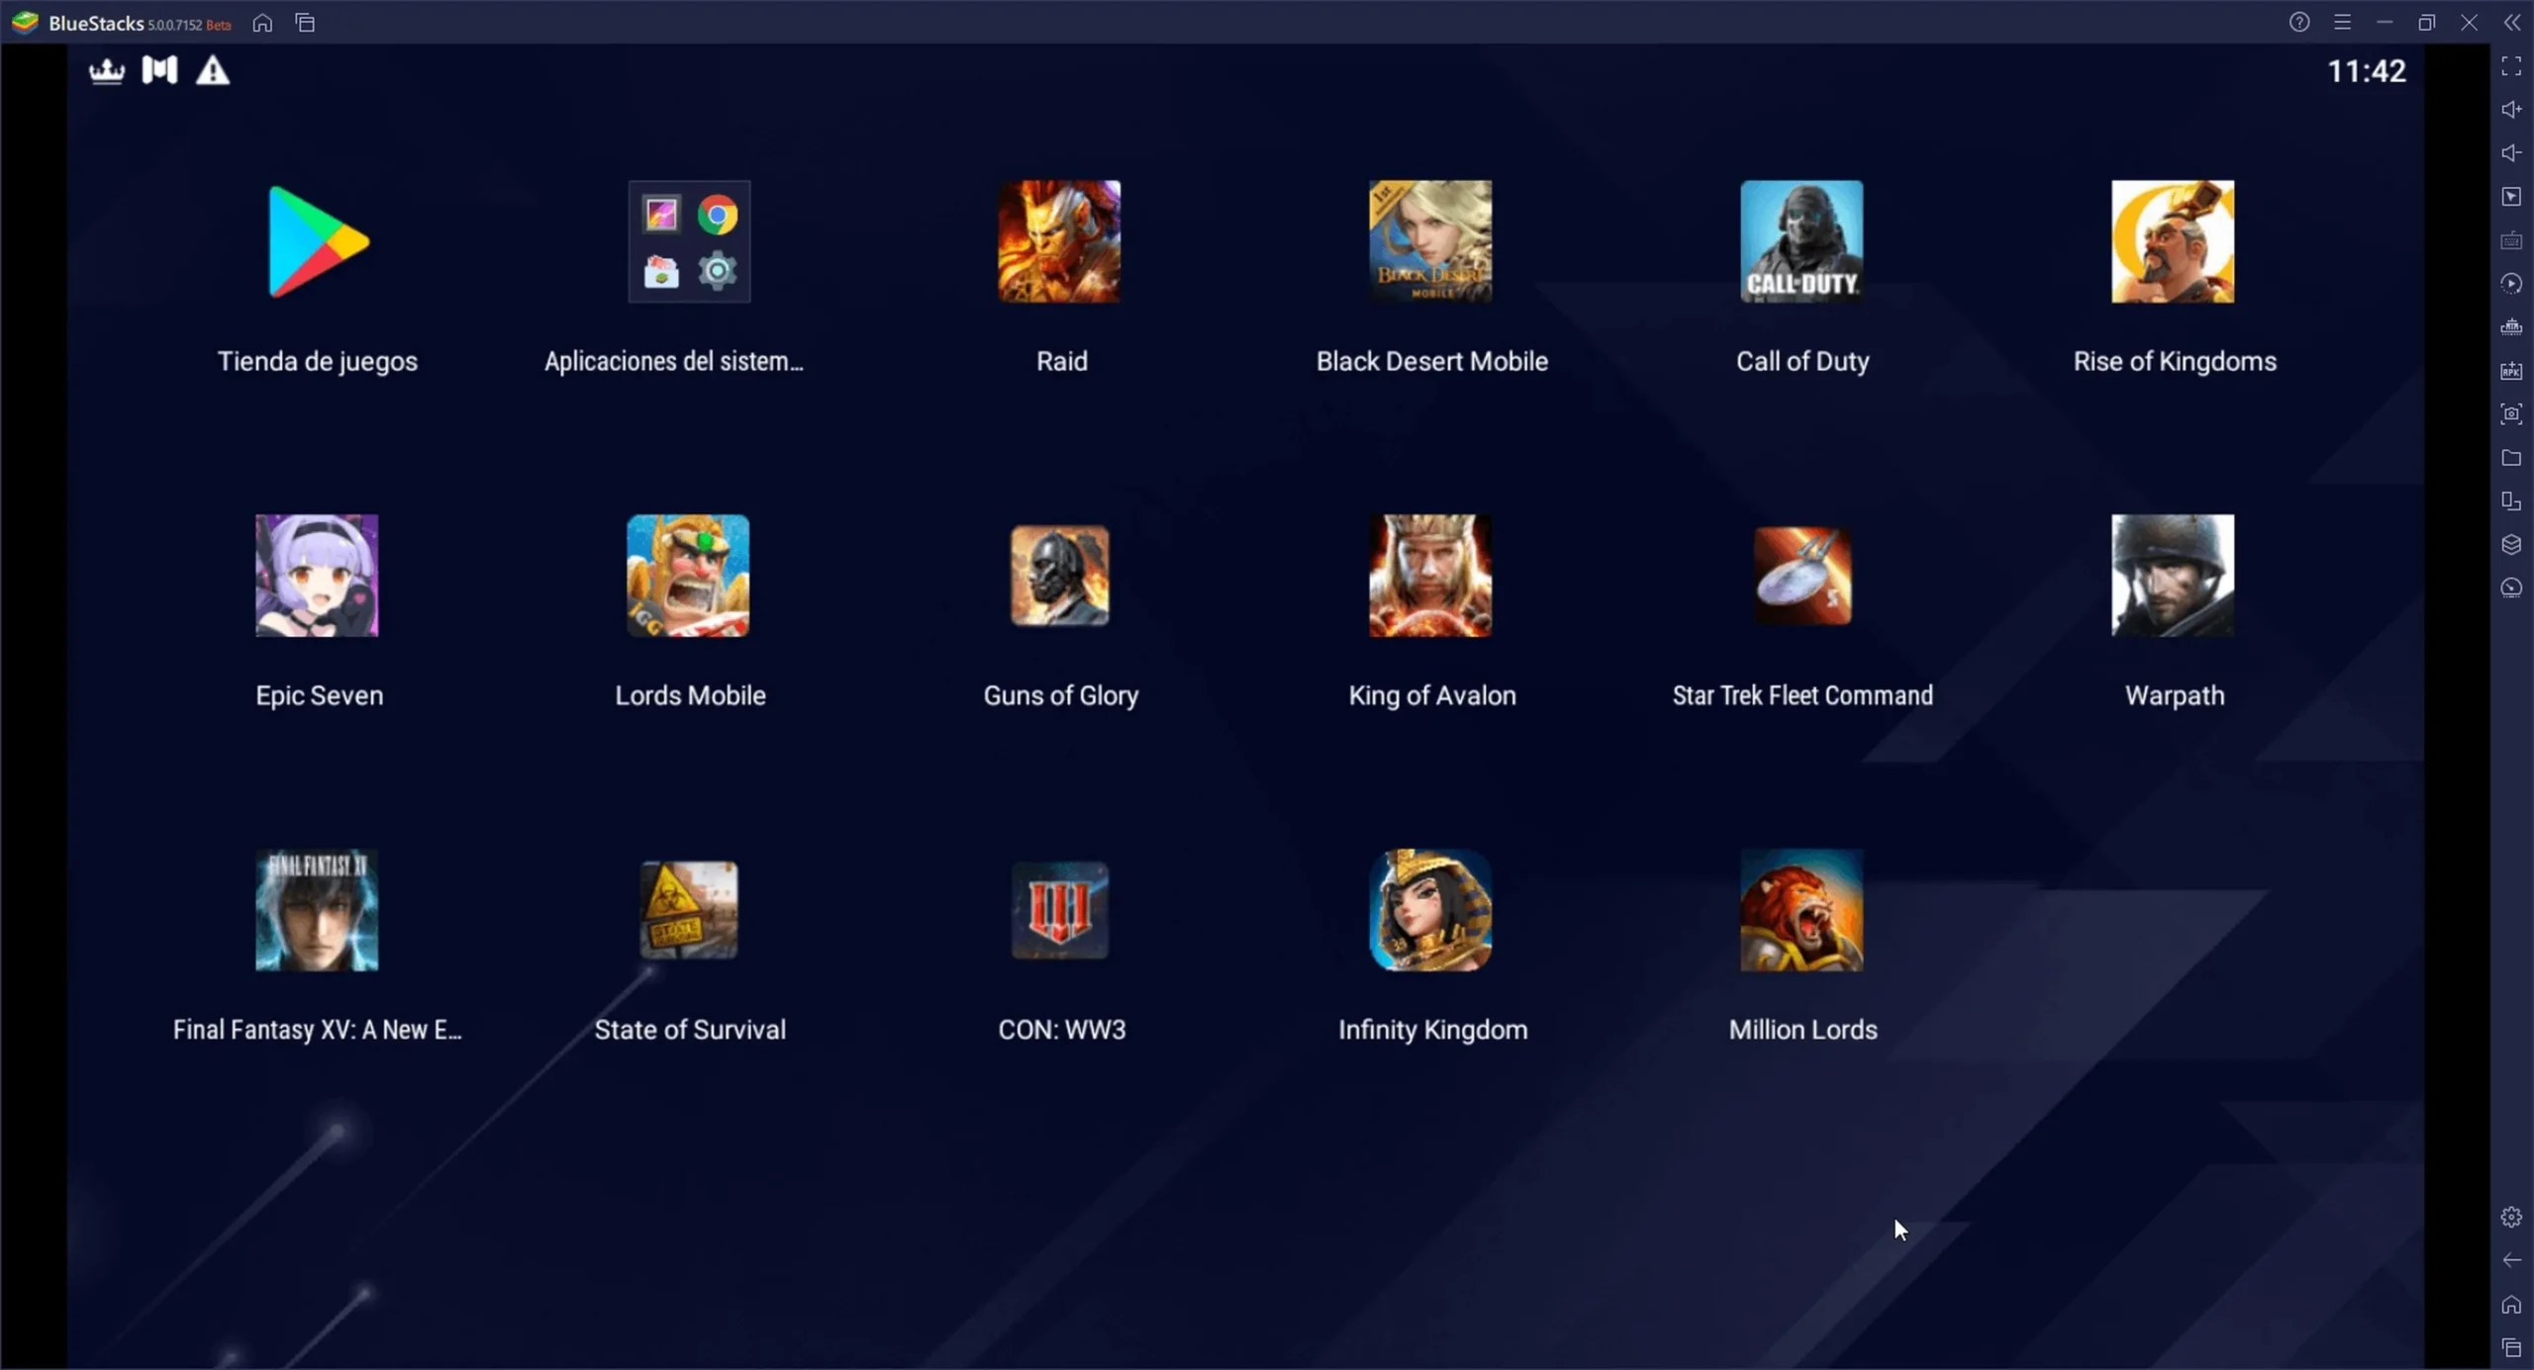
Task: Toggle fullscreen mode from sidebar
Action: coord(2511,66)
